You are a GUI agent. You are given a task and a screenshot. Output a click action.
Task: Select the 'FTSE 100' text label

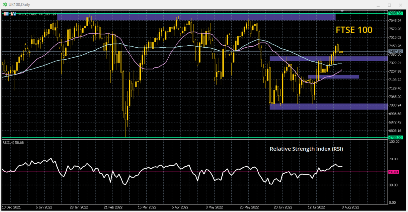354,30
